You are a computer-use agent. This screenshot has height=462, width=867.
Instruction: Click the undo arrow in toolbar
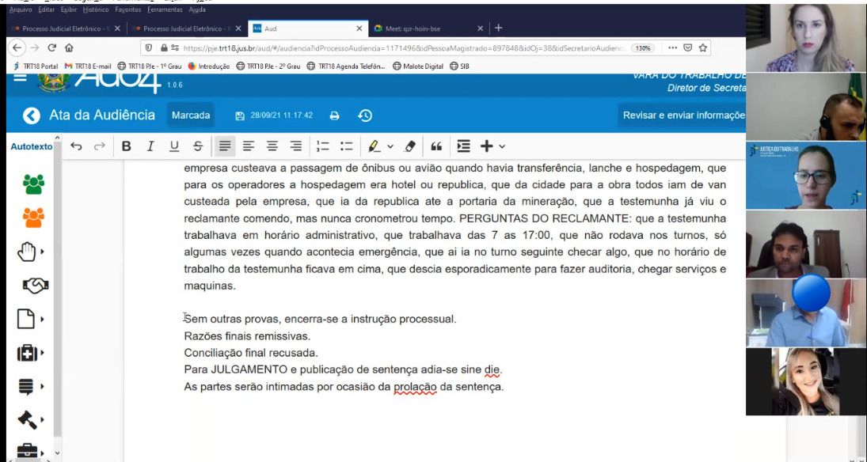click(76, 146)
